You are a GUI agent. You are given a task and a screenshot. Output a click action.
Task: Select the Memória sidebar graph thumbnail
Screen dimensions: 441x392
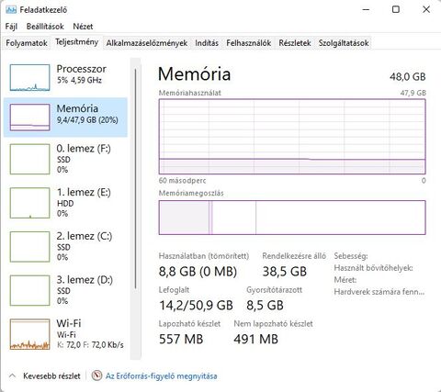[x=29, y=118]
